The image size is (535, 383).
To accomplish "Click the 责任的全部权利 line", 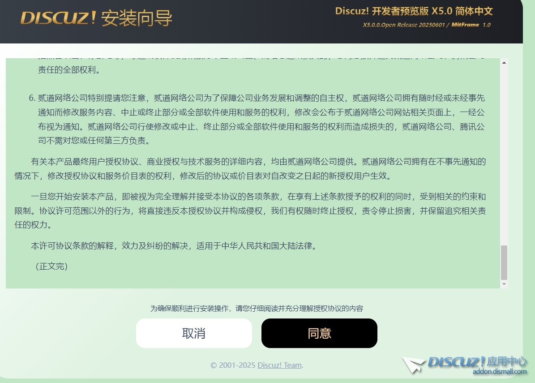I will point(69,70).
